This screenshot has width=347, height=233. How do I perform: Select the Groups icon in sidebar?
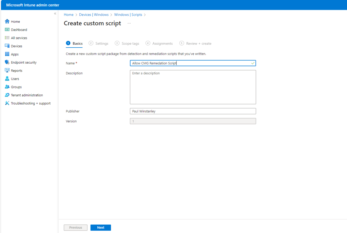point(7,87)
